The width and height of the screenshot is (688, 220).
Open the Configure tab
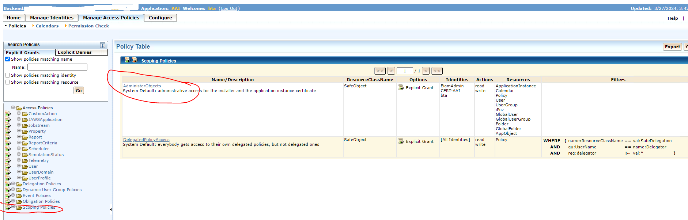tap(160, 18)
